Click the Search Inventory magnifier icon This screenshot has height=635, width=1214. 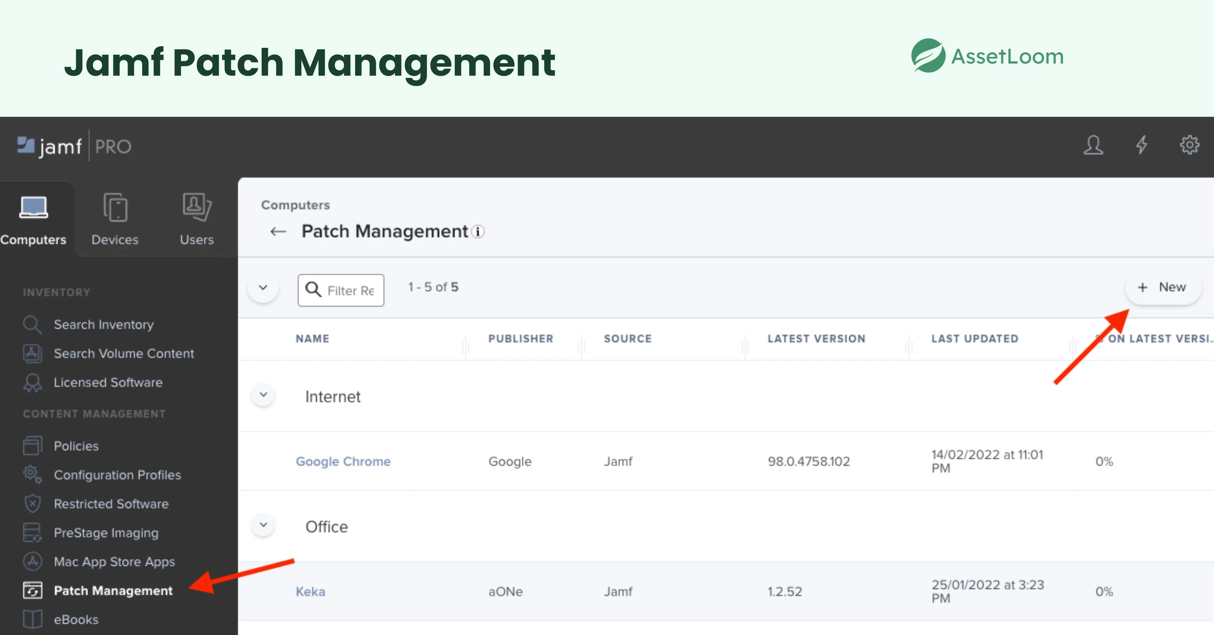coord(32,324)
